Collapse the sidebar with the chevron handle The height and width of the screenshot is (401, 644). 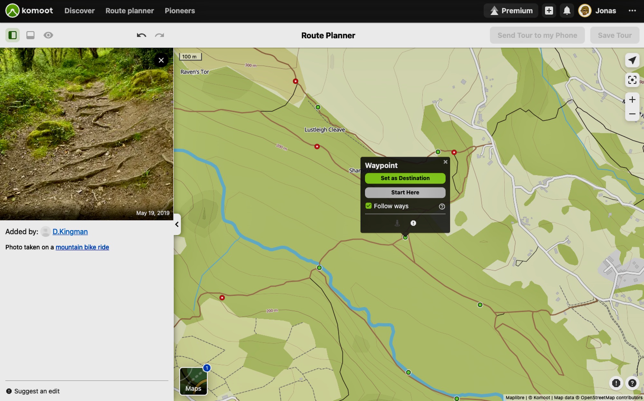pyautogui.click(x=177, y=224)
